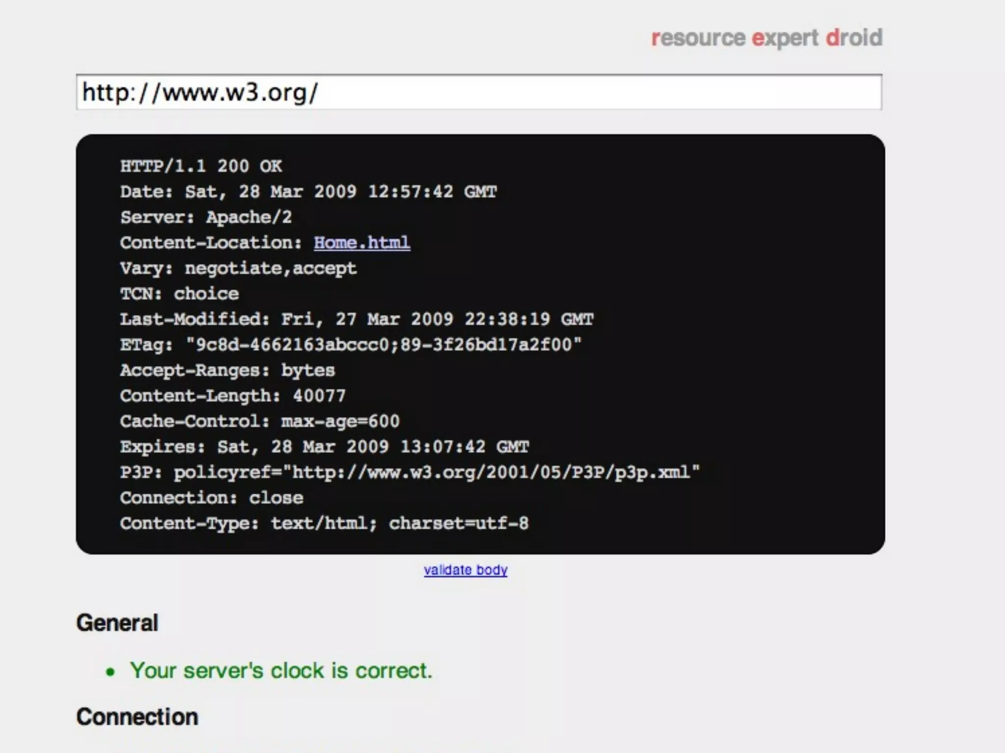Click the TCN: choice header line
Screen dimensions: 1005x753
click(x=180, y=294)
